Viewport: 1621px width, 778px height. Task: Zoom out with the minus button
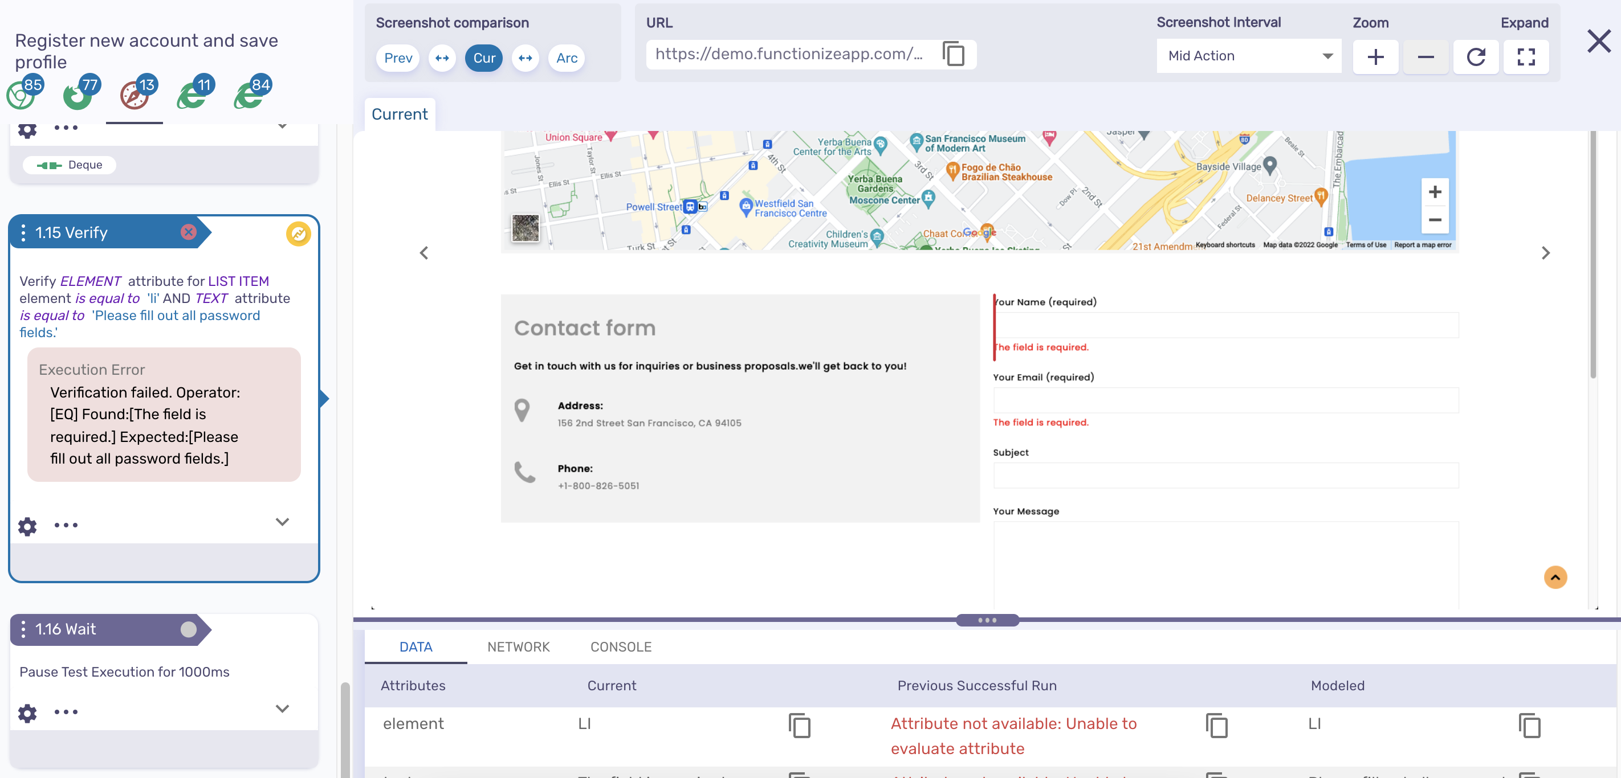[1426, 57]
